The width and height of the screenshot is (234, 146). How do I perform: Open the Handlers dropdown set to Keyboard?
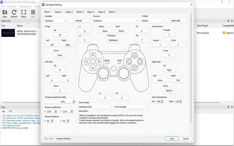(x=56, y=21)
